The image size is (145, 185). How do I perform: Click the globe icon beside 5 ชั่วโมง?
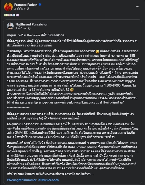[29, 28]
